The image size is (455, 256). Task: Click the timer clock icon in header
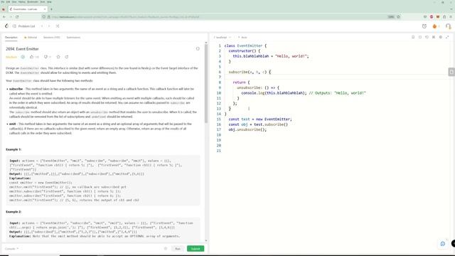click(x=424, y=26)
